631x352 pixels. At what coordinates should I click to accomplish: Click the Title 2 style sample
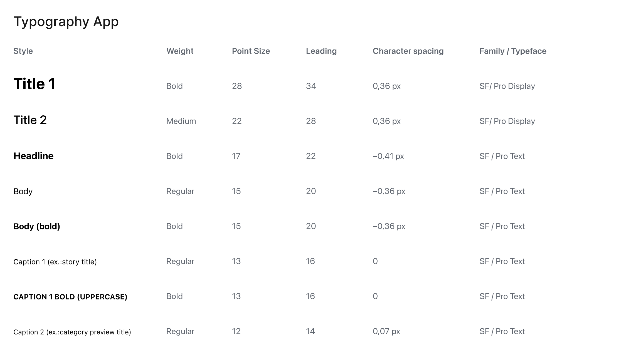point(30,120)
